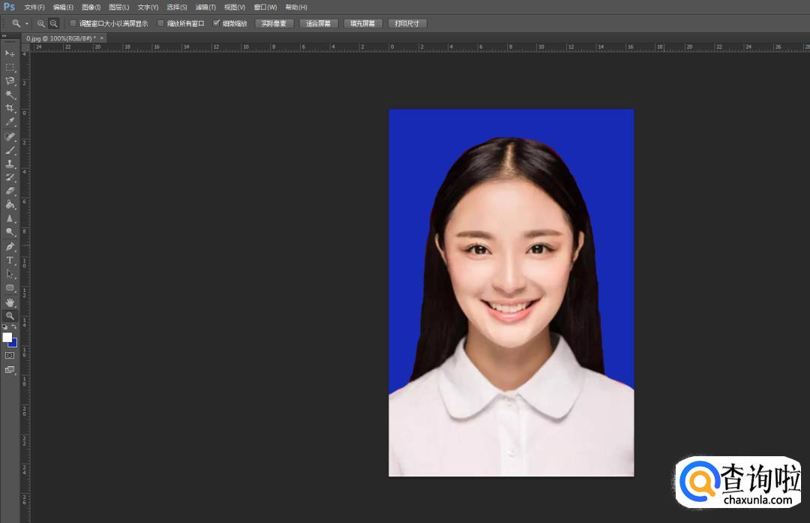Open the 滤镜(T) menu

[205, 7]
